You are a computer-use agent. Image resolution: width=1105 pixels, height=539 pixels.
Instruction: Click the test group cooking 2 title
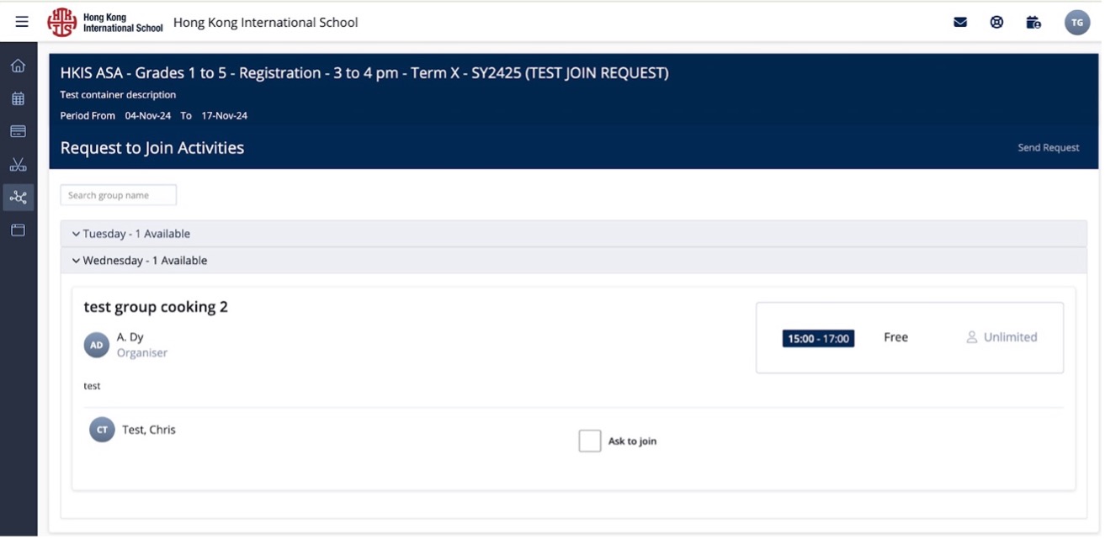(156, 307)
